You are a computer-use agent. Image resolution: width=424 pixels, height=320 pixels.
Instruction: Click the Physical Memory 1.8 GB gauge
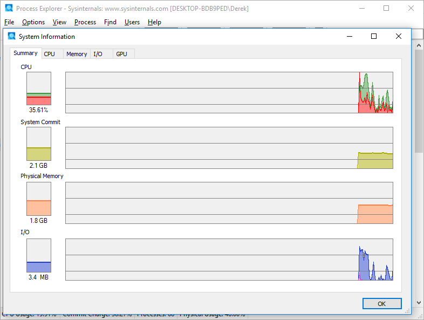(x=39, y=199)
